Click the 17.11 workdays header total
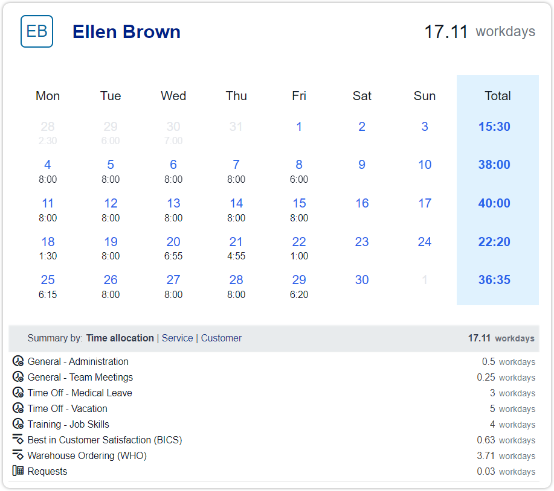The height and width of the screenshot is (491, 554). (480, 32)
